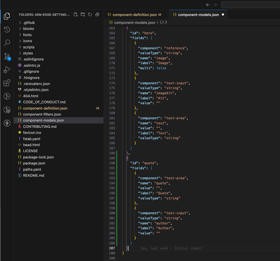Expand the blocks folder
The image size is (280, 261).
click(28, 29)
